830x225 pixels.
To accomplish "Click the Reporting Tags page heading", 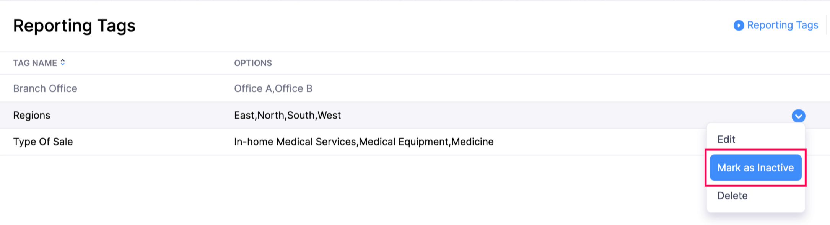I will pyautogui.click(x=74, y=26).
